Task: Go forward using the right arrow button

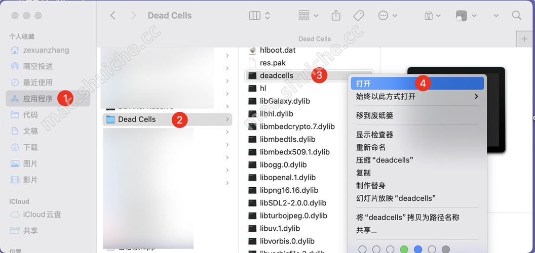Action: pos(133,15)
